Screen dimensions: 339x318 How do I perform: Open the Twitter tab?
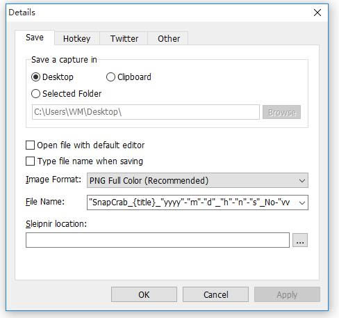pyautogui.click(x=124, y=38)
